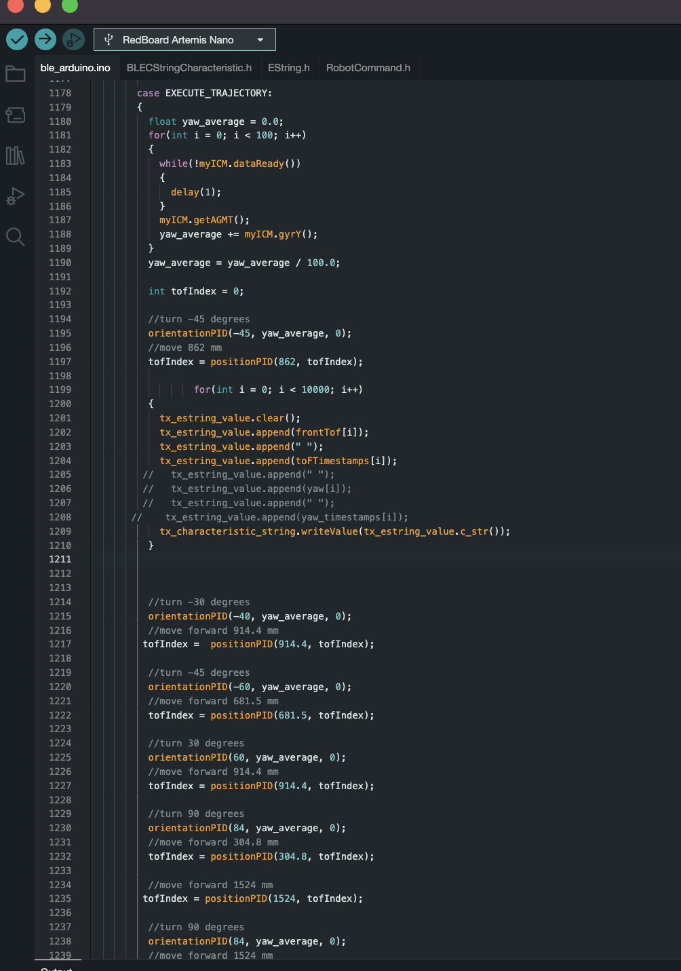Open the EString.h tab

coord(289,68)
